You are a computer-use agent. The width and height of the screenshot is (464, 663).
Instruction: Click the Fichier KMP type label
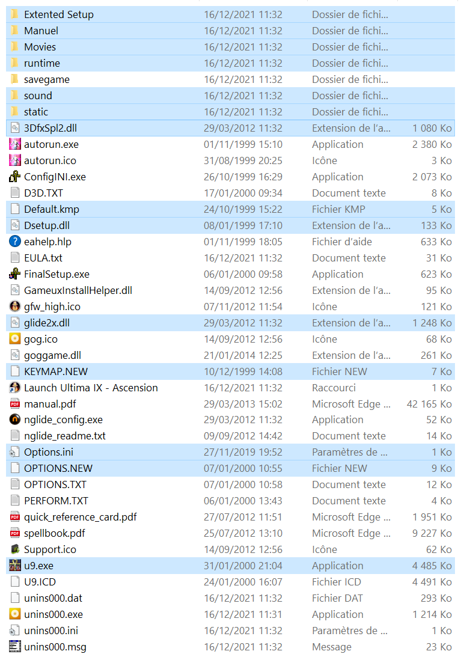(338, 209)
